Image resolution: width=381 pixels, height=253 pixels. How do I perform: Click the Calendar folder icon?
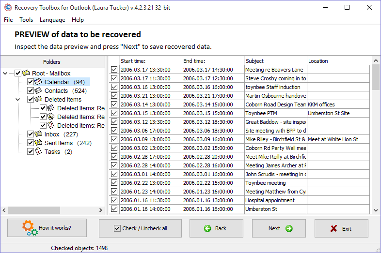coord(38,82)
